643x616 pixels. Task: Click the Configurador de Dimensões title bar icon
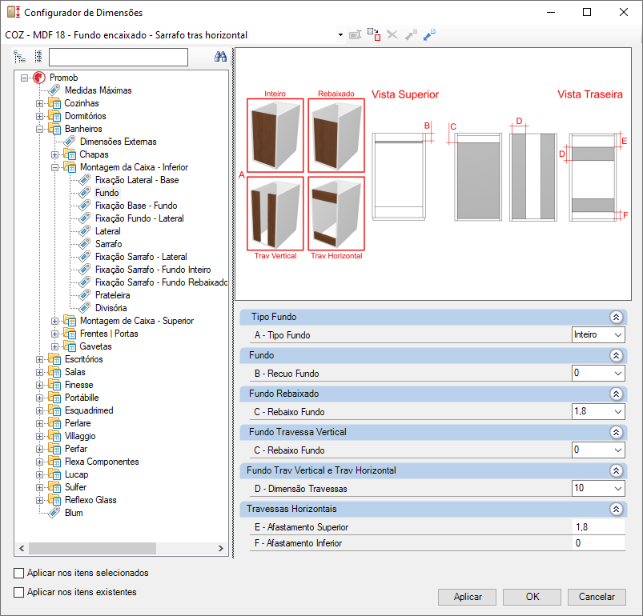click(x=14, y=12)
